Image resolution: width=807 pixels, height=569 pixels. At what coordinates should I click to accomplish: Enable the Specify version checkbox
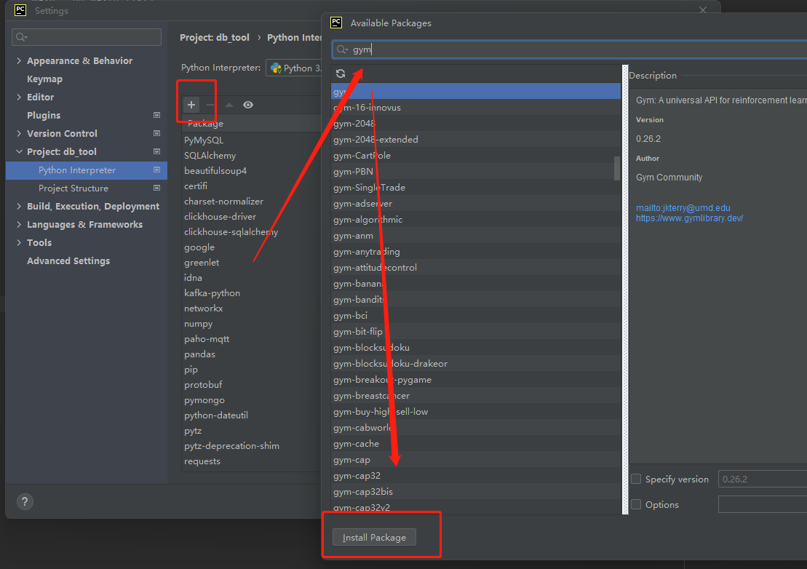(636, 479)
